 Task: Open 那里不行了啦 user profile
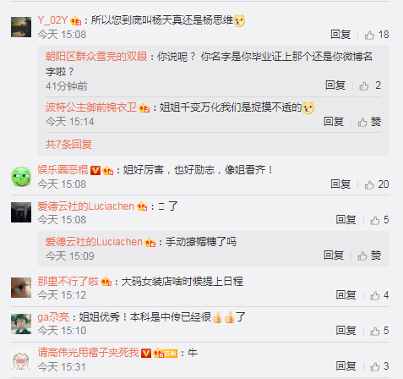[x=68, y=282]
